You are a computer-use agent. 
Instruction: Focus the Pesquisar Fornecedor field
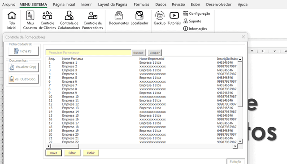(88, 53)
